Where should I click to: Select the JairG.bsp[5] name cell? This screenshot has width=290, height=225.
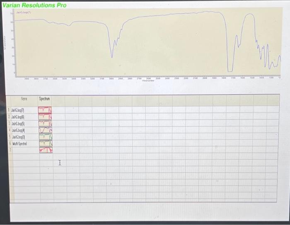click(24, 124)
